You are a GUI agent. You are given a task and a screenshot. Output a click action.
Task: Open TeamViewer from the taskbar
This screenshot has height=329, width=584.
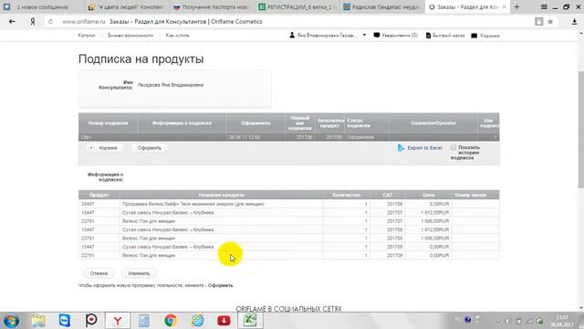point(65,321)
